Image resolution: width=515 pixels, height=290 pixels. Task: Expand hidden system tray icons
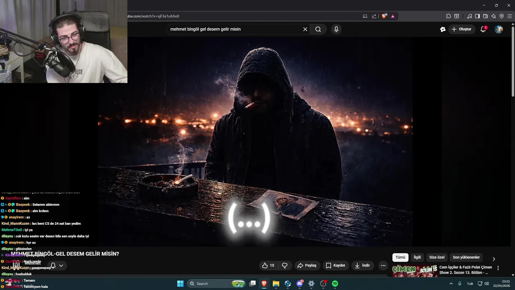click(452, 284)
